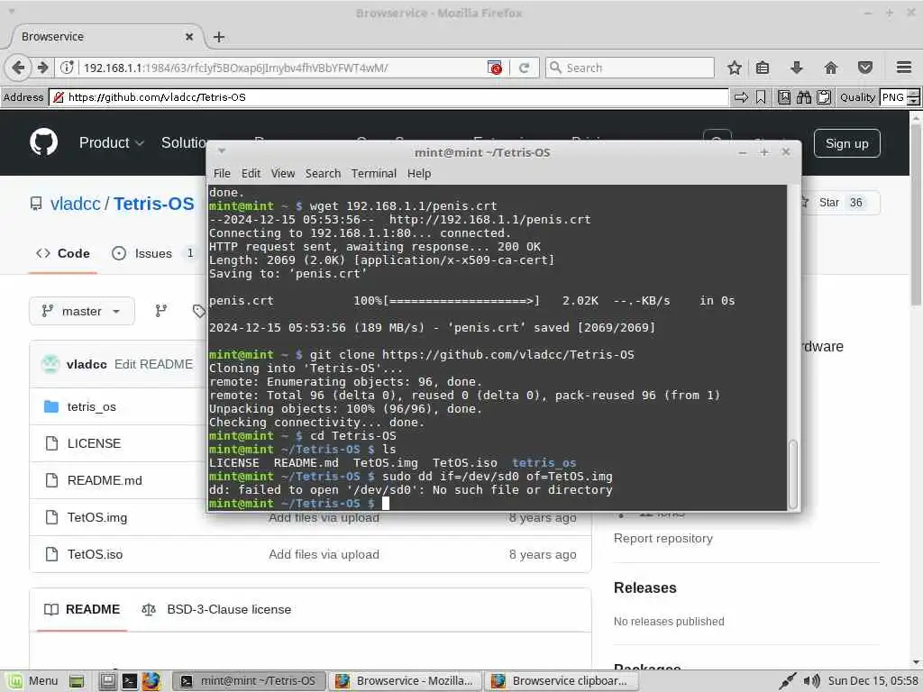Viewport: 923px width, 692px height.
Task: Launch terminal from panel launcher
Action: tap(130, 681)
